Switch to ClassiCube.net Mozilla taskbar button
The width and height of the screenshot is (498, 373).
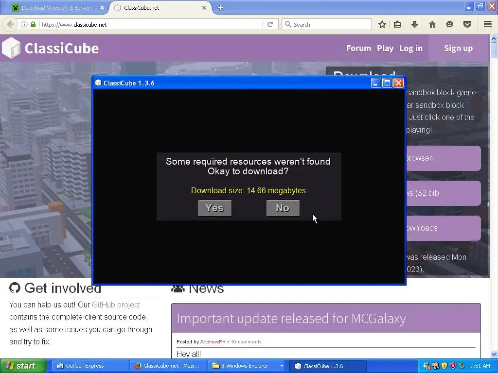point(168,366)
